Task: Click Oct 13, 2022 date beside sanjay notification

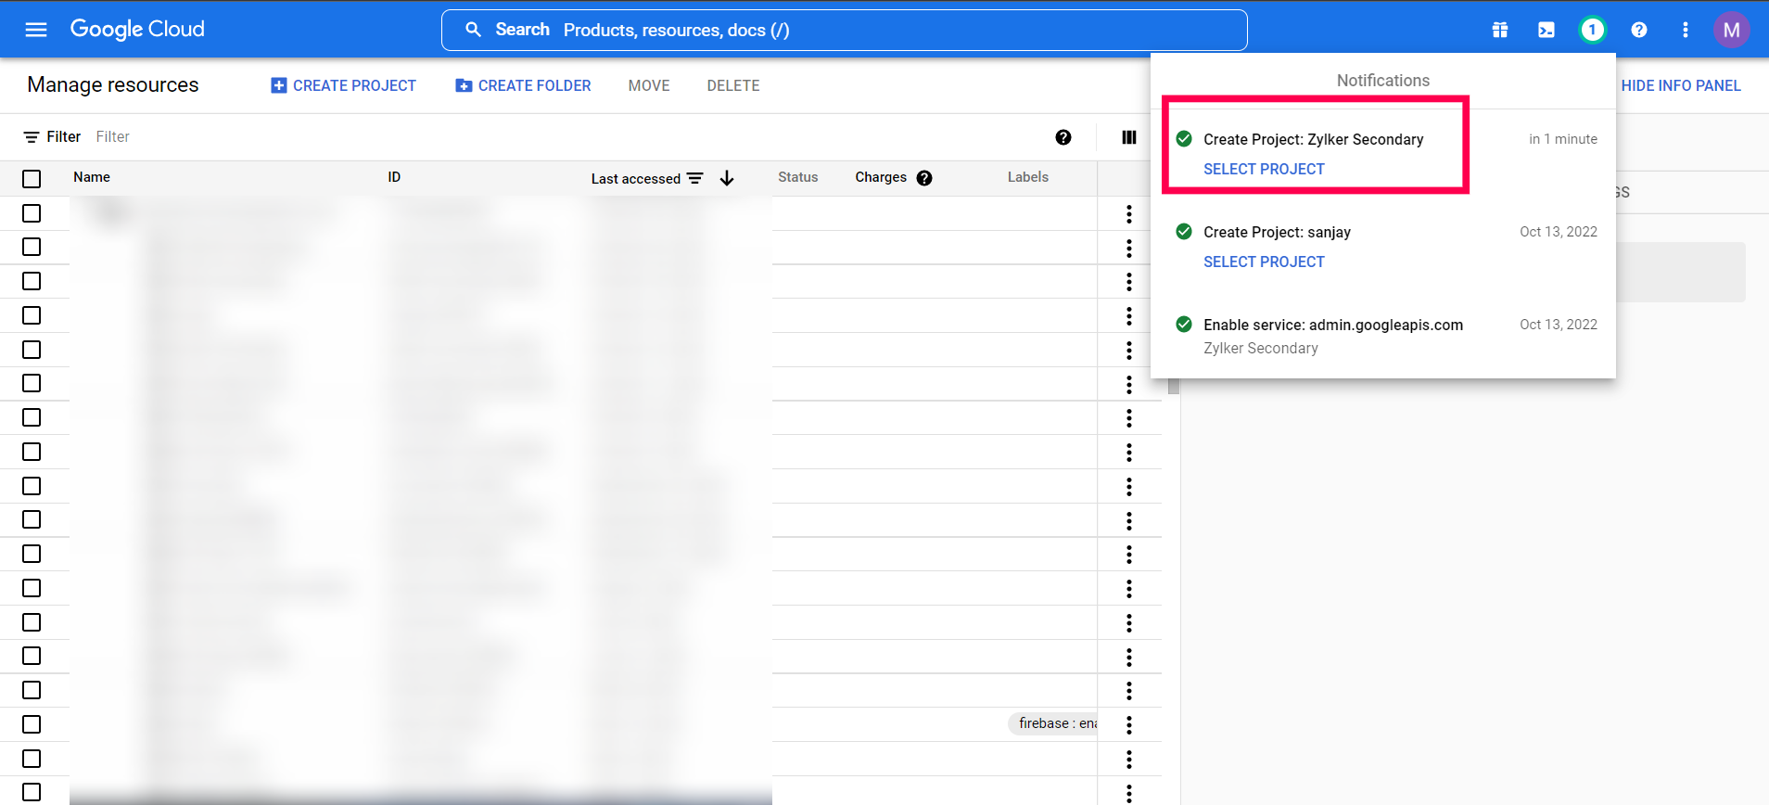Action: click(1559, 232)
